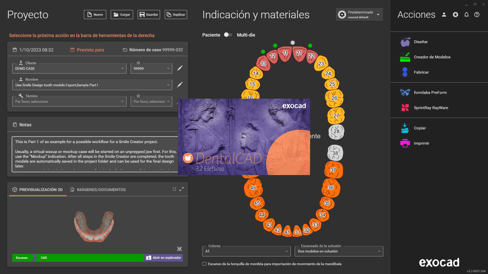The height and width of the screenshot is (274, 488).
Task: Set the Previsto para due date
Action: [x=87, y=50]
